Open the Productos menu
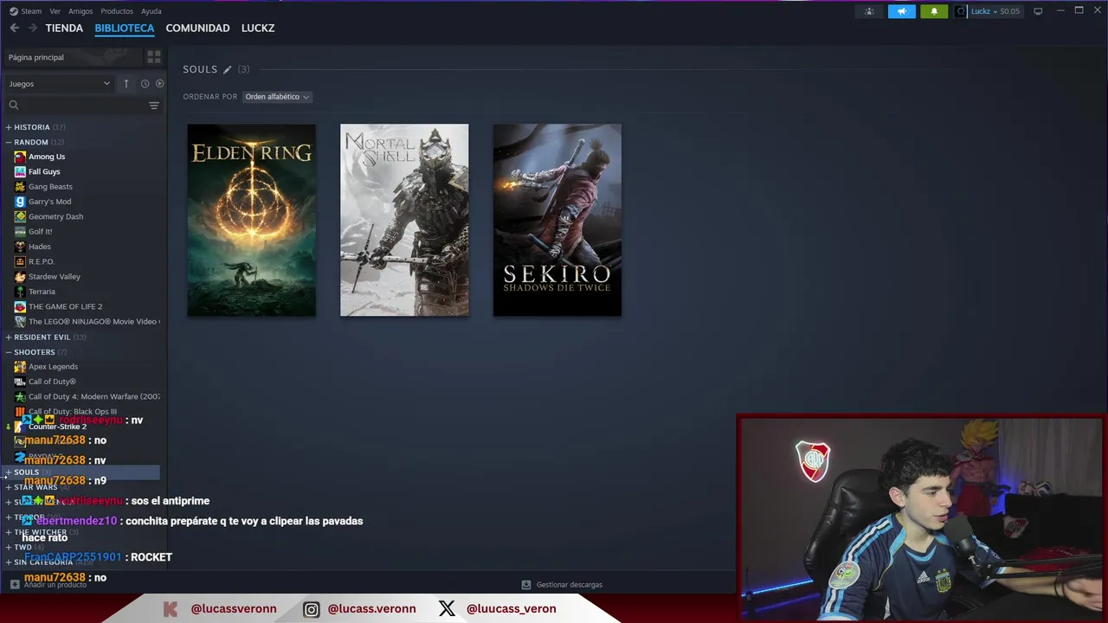Image resolution: width=1108 pixels, height=623 pixels. 117,11
